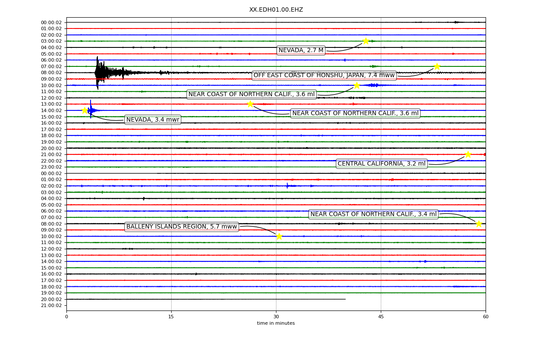Click the 30 minute tick on time axis

pos(276,317)
